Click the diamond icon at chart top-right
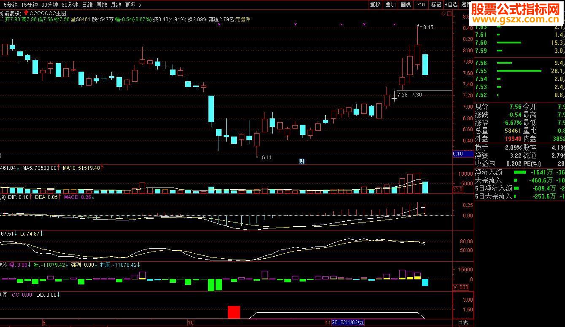This screenshot has height=327, width=565. (x=443, y=13)
